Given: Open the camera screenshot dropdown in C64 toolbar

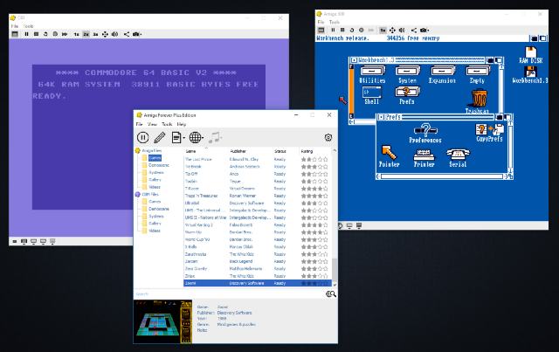Looking at the screenshot, I should pyautogui.click(x=137, y=34).
